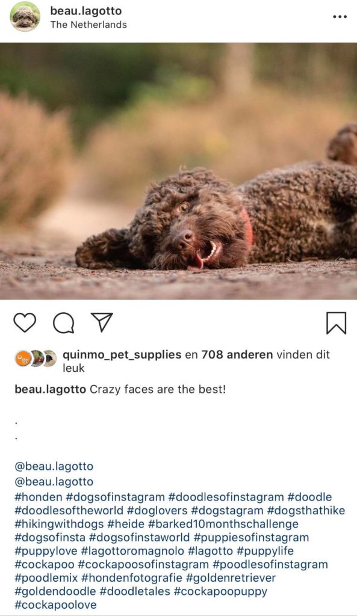This screenshot has width=357, height=616.
Task: Tap the orange liker avatar icon
Action: coord(23,359)
